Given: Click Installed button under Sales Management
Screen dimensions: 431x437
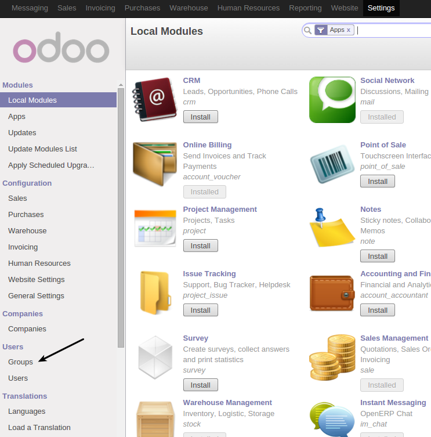Looking at the screenshot, I should [x=382, y=385].
